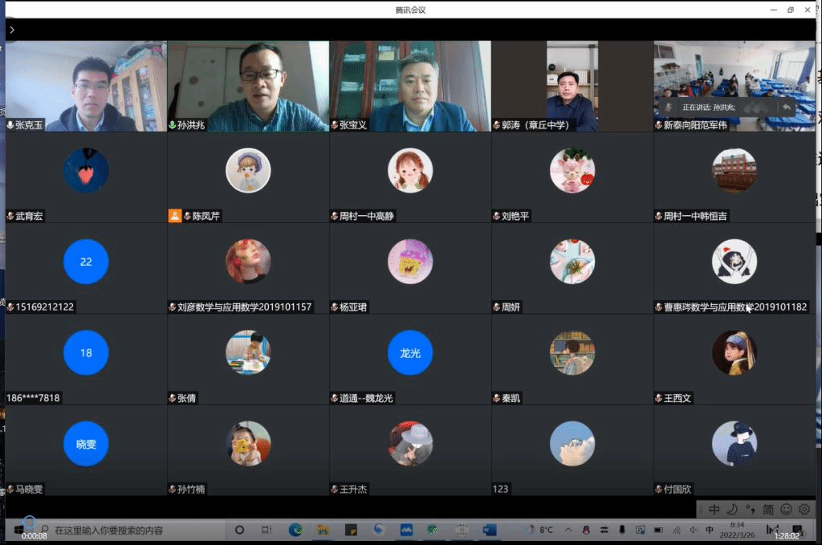Click the 简 simplified Chinese button
Screen dimensions: 822x545
pyautogui.click(x=768, y=509)
